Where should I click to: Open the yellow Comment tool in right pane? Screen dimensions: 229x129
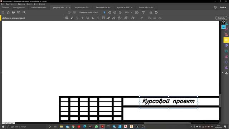[x=226, y=40]
